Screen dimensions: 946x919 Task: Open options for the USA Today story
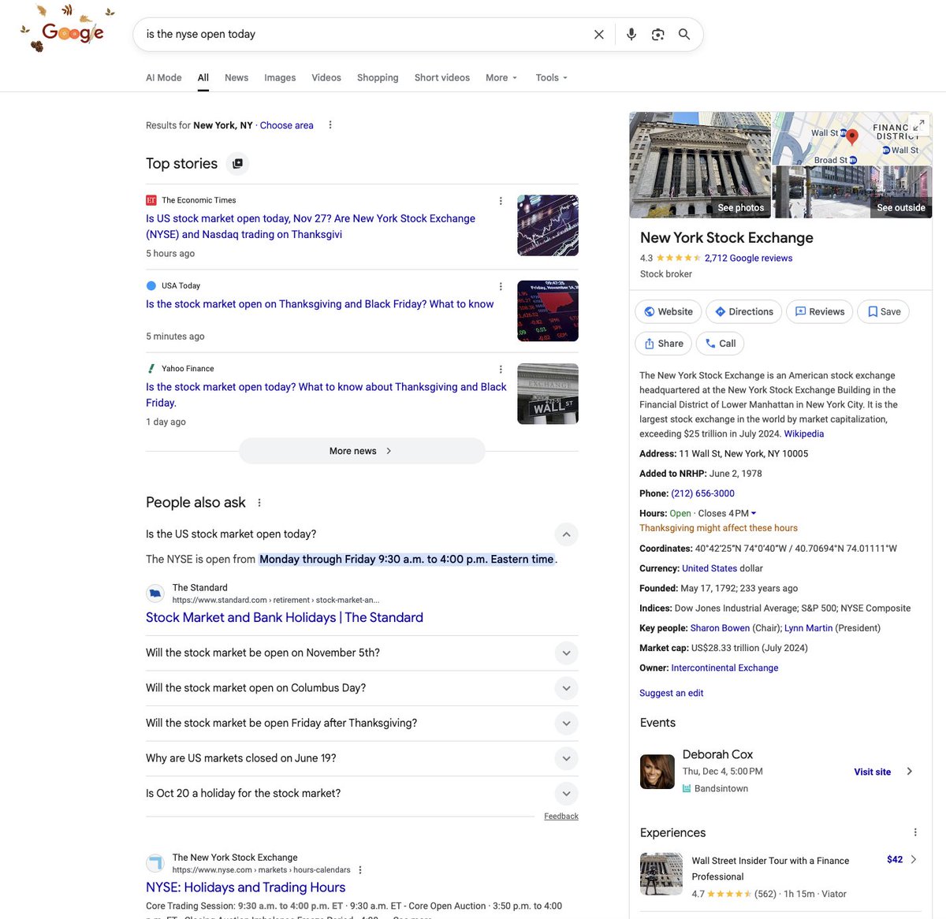(501, 286)
